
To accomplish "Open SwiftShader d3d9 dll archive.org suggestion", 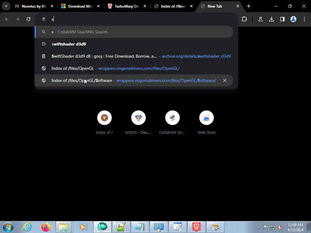I will pos(134,56).
